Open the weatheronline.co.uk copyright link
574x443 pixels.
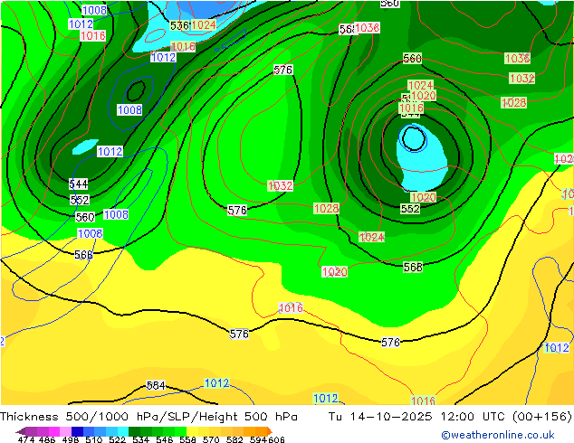click(498, 435)
